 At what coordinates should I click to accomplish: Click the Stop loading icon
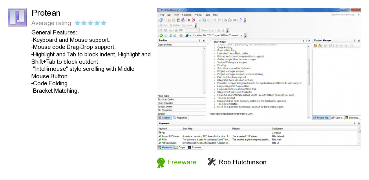pos(175,36)
